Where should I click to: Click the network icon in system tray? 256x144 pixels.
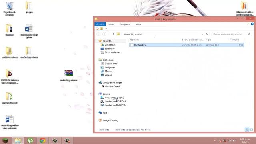tap(230, 140)
